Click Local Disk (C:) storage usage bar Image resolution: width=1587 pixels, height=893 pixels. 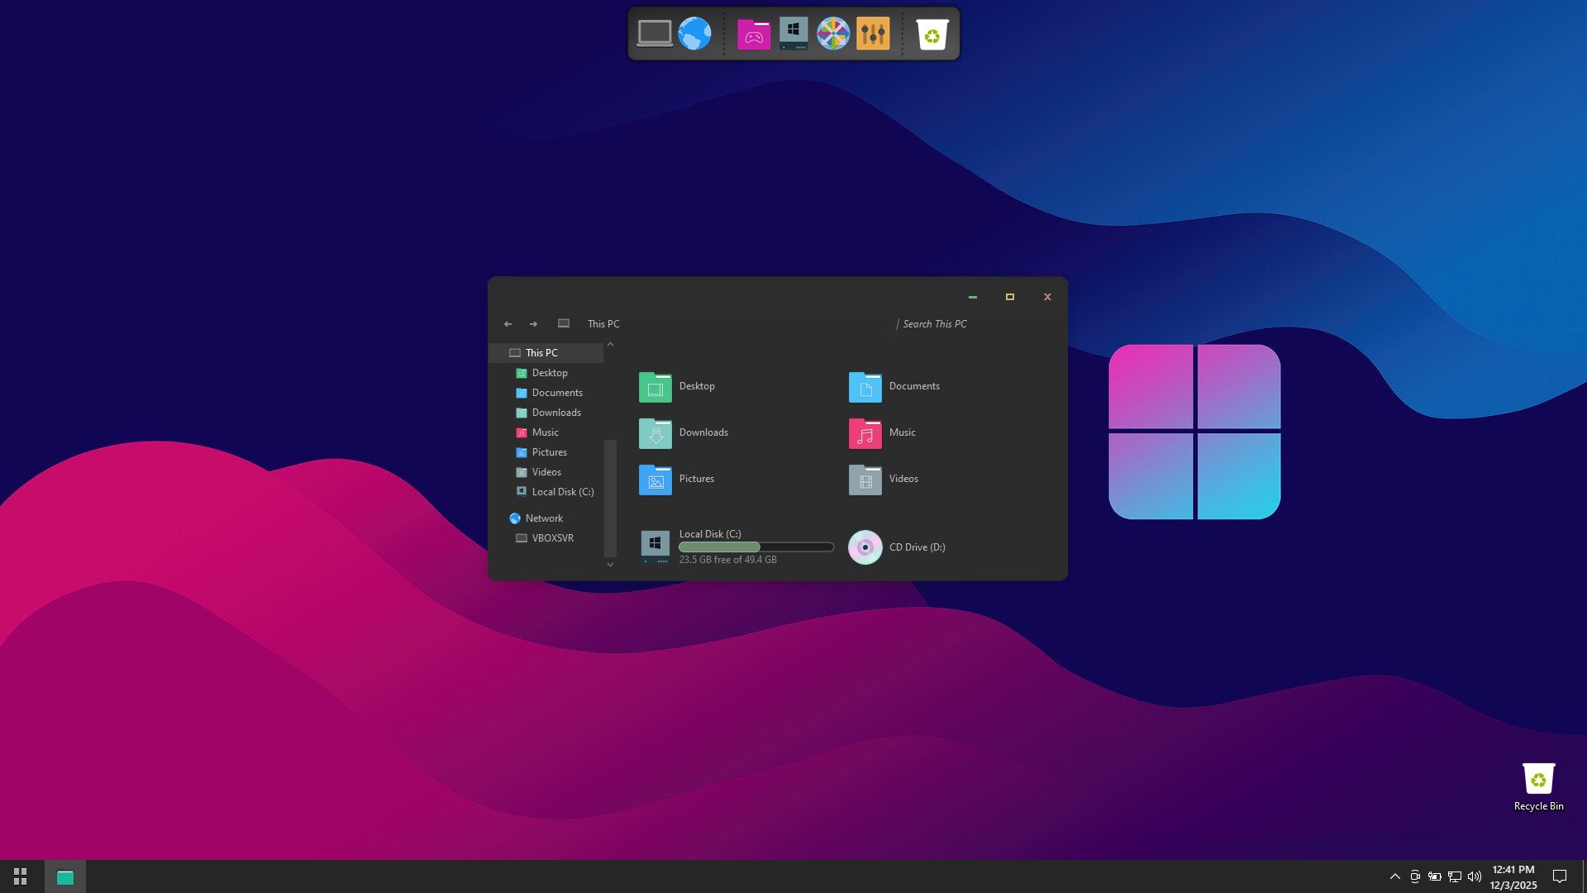[x=755, y=547]
